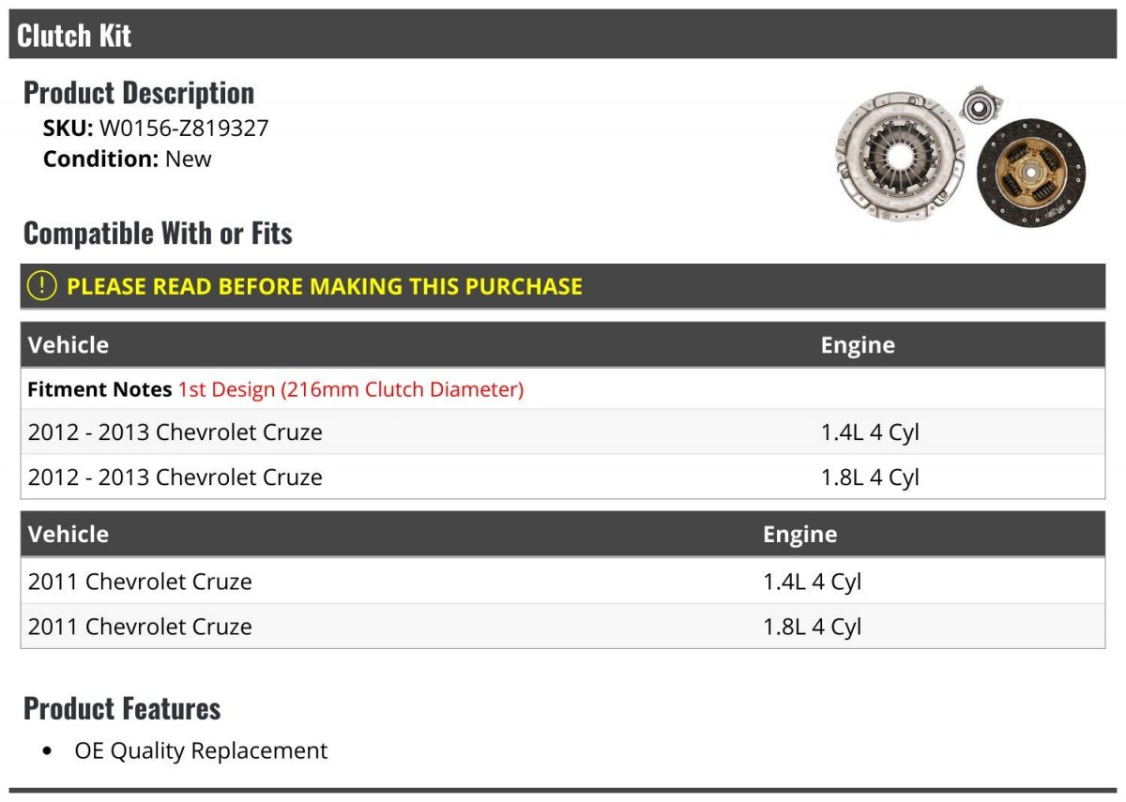Click the Vehicle header in the second table
This screenshot has height=802, width=1126.
pyautogui.click(x=68, y=535)
